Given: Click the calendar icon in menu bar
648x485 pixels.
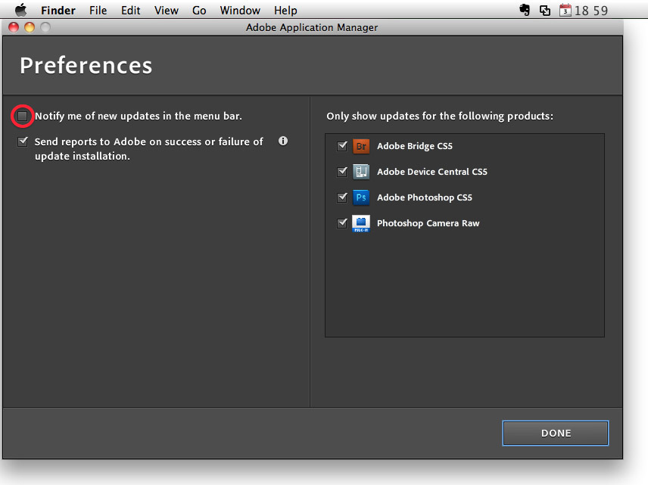Looking at the screenshot, I should point(565,11).
